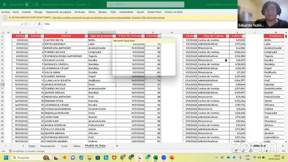The height and width of the screenshot is (162, 288).
Task: Switch to the Tablas sheet tab
Action: [x=77, y=146]
